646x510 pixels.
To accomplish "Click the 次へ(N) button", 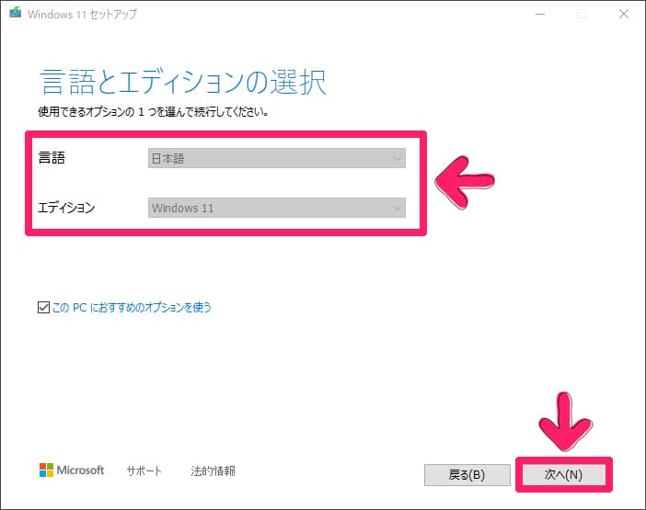I will (x=563, y=475).
